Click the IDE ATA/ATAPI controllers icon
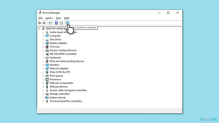Viewport: 219px width, 123px height. (47, 54)
